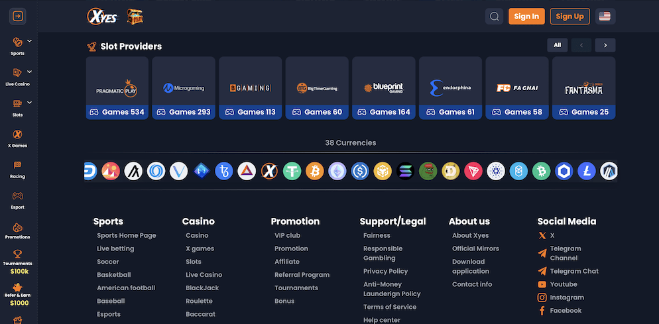Open the Live Casino sidebar icon

(x=17, y=73)
